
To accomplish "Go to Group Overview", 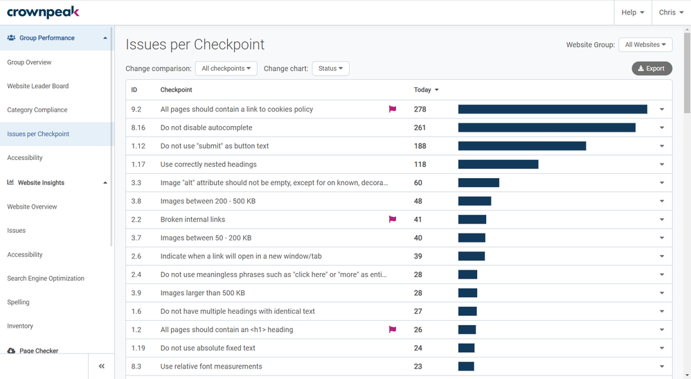I will (x=29, y=62).
